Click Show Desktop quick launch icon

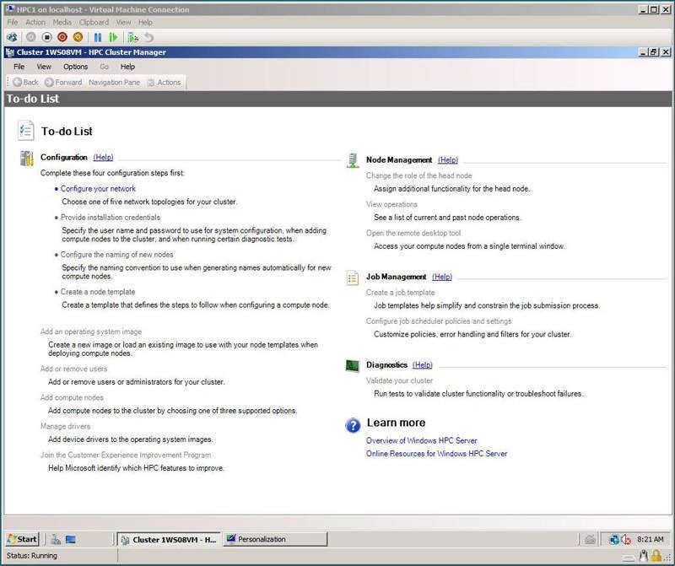(x=70, y=539)
